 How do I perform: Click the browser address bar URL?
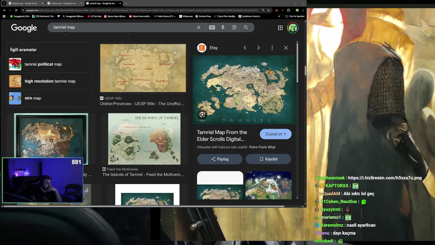pyautogui.click(x=143, y=10)
